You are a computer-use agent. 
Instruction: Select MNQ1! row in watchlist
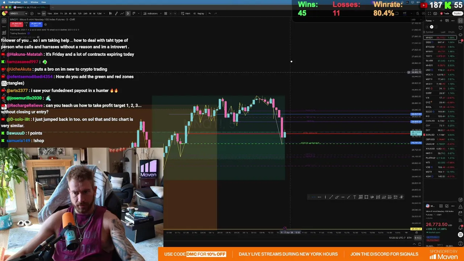tap(440, 38)
